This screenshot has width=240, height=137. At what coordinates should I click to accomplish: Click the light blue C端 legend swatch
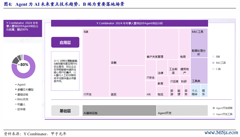(x=213, y=69)
